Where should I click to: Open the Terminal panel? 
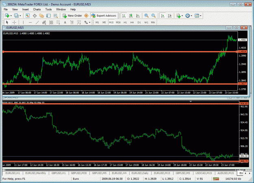(49, 16)
